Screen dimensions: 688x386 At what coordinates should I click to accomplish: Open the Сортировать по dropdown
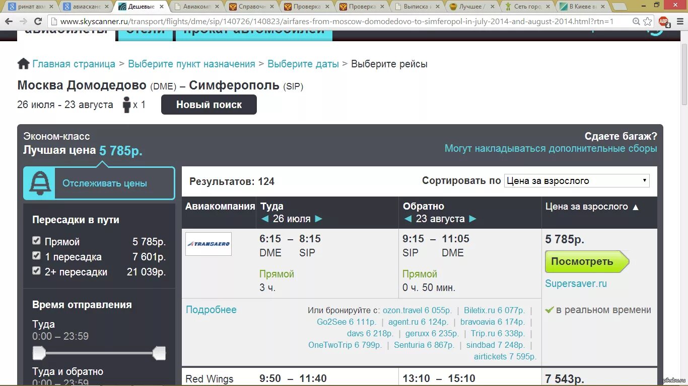click(577, 181)
